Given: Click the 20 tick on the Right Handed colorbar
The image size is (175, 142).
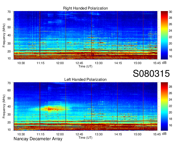Looking at the screenshot, I should pos(170,43).
